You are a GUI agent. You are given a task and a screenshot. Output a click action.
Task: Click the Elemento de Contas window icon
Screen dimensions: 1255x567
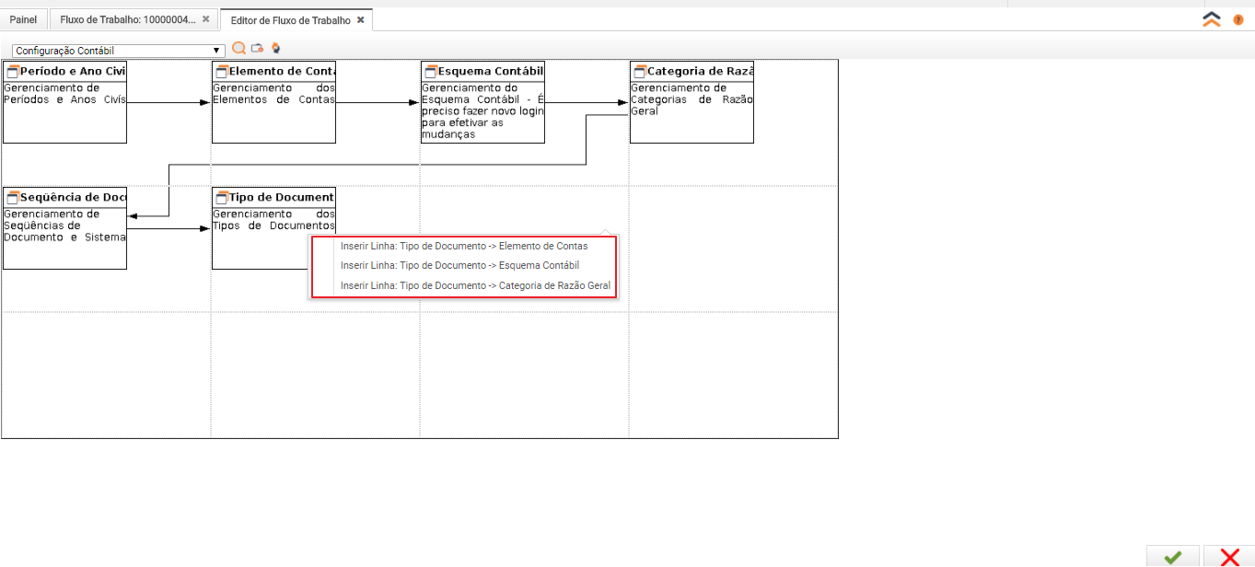point(222,72)
